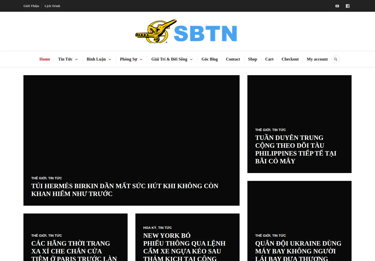Open the Bình Luận menu
The height and width of the screenshot is (261, 375).
pyautogui.click(x=96, y=59)
